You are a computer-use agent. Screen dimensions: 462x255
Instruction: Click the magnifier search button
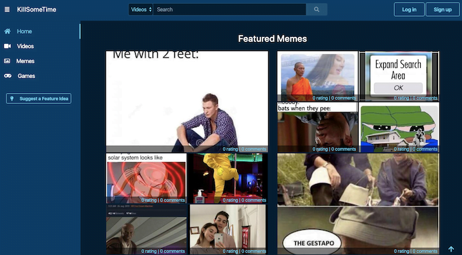[x=317, y=10]
